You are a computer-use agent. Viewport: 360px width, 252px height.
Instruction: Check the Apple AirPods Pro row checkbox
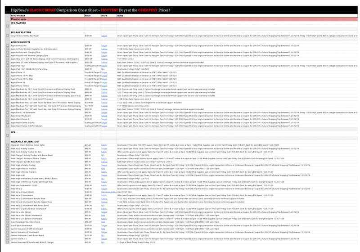8,45
